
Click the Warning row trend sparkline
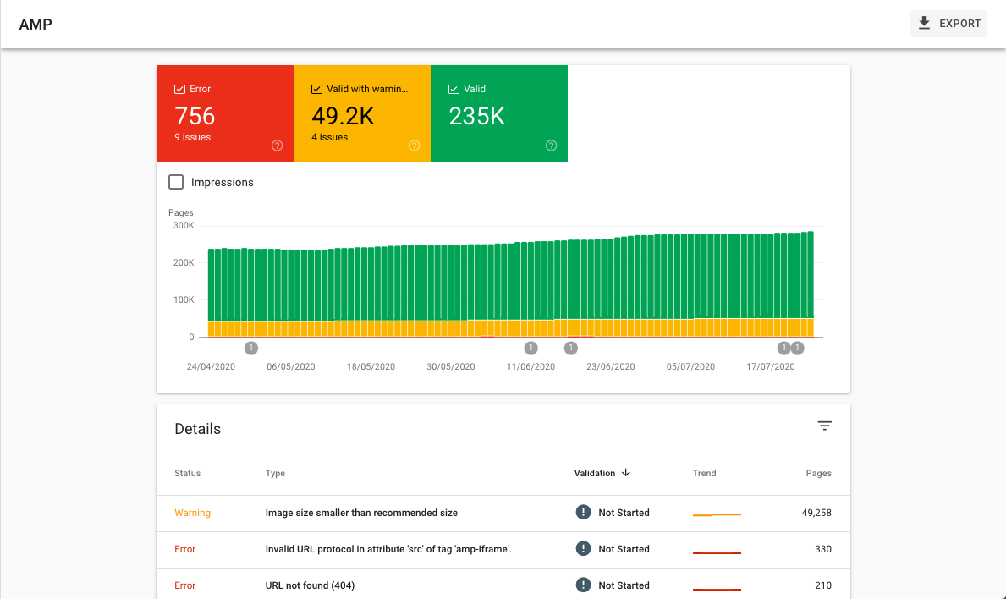[x=717, y=512]
